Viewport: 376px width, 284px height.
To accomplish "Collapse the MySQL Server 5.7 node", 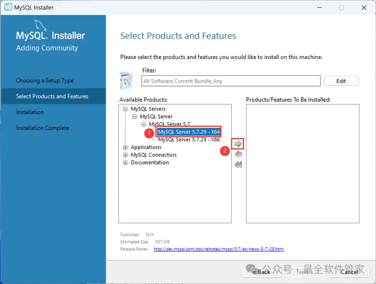I will point(143,124).
